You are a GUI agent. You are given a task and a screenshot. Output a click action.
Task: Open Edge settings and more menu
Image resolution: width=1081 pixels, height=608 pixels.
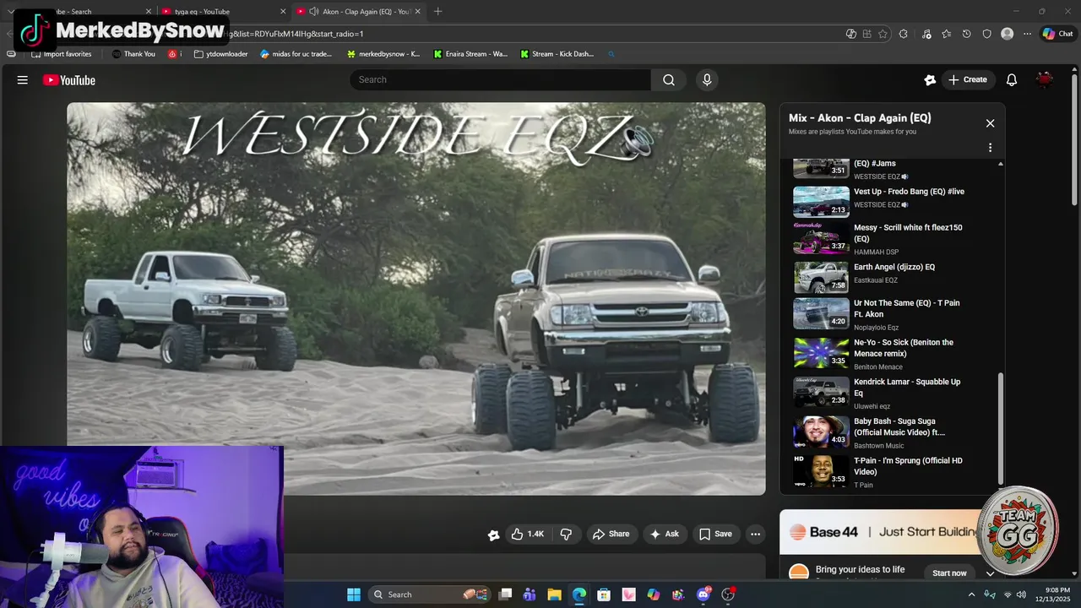(1027, 34)
